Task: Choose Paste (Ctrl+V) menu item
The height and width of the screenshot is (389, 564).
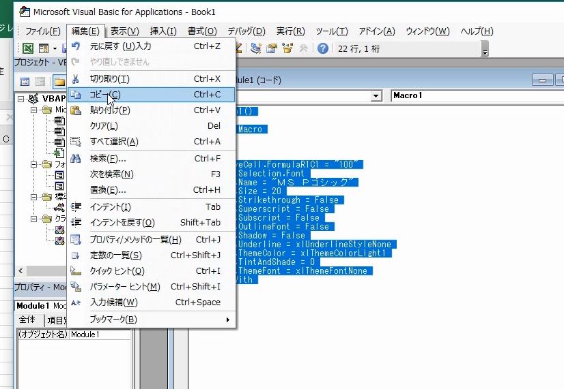Action: (x=152, y=110)
